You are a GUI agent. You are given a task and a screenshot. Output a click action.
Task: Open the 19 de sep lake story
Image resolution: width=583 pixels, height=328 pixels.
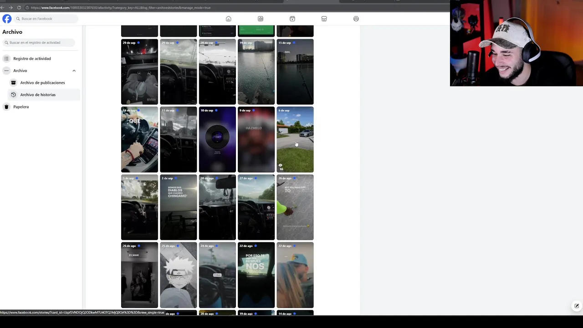coord(256,72)
